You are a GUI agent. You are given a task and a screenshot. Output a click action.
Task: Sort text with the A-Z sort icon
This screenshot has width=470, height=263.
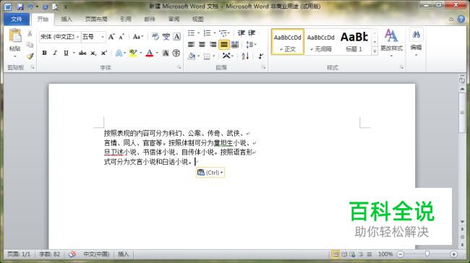point(245,56)
